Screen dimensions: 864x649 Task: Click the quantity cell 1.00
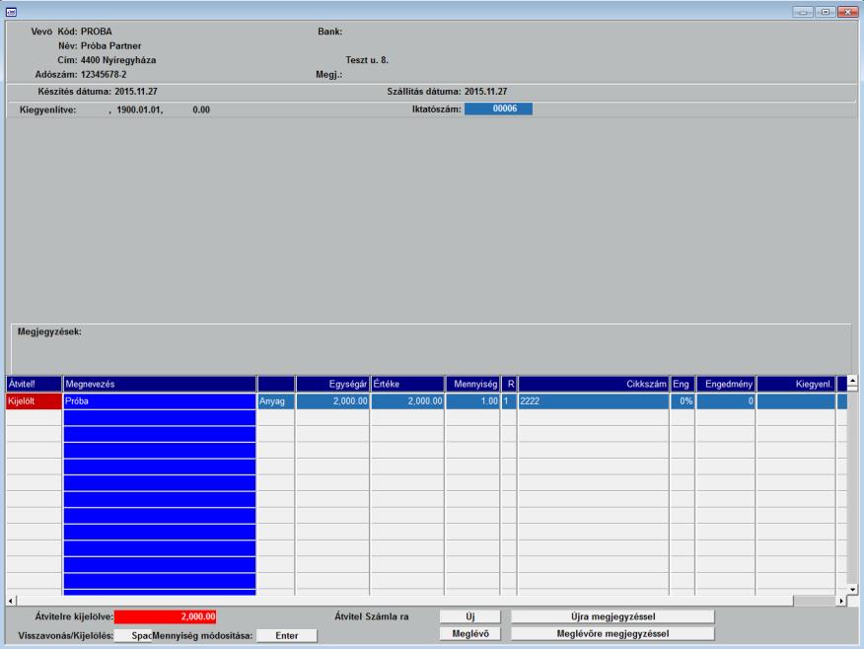tap(472, 401)
